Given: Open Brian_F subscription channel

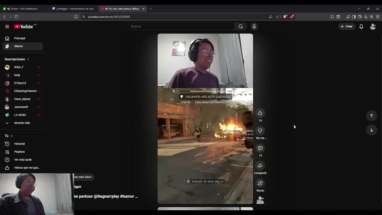Looking at the screenshot, I should pos(23,67).
